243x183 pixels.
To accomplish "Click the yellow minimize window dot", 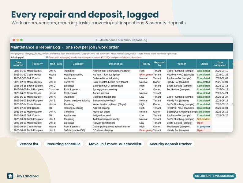I will (17, 40).
